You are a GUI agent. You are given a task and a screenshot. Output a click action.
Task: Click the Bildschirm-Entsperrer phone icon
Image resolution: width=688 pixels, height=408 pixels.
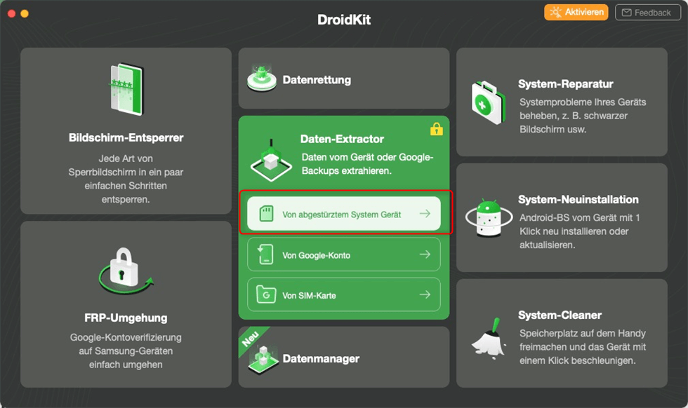(126, 90)
